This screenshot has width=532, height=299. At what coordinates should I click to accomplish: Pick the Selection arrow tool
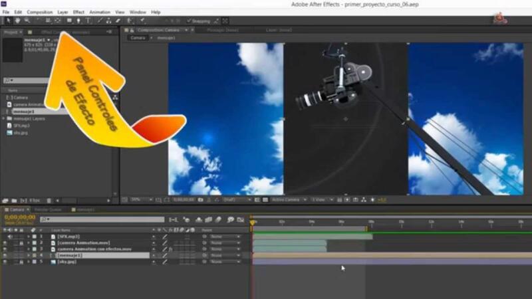8,21
